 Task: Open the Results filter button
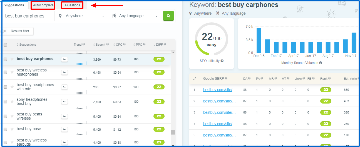click(x=20, y=31)
